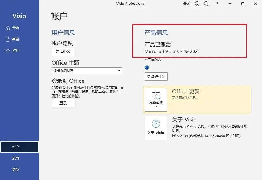Click the 登录 button under 登录到 Office
The width and height of the screenshot is (262, 180).
click(63, 103)
